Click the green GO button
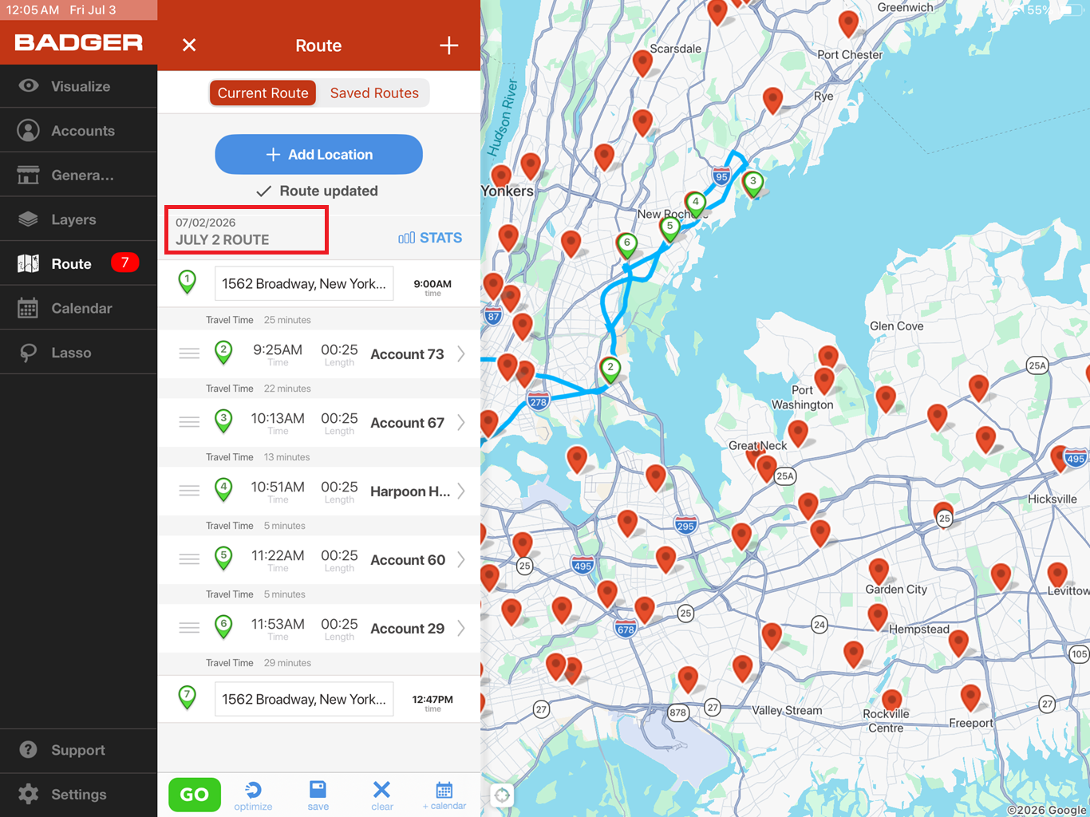The image size is (1090, 817). (x=195, y=795)
